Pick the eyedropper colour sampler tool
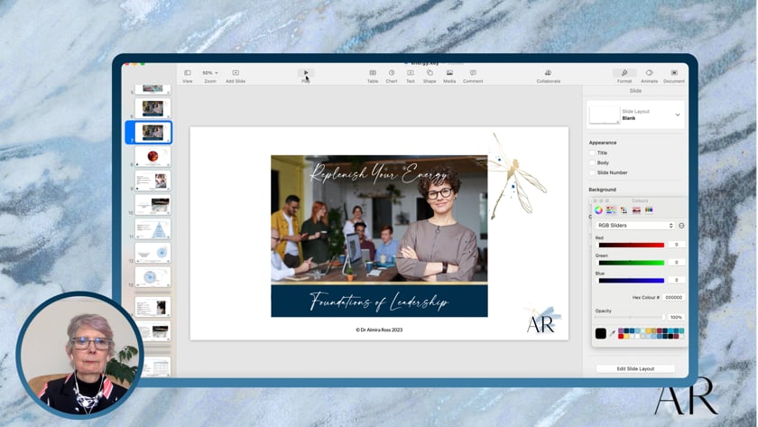This screenshot has width=758, height=427. (612, 333)
